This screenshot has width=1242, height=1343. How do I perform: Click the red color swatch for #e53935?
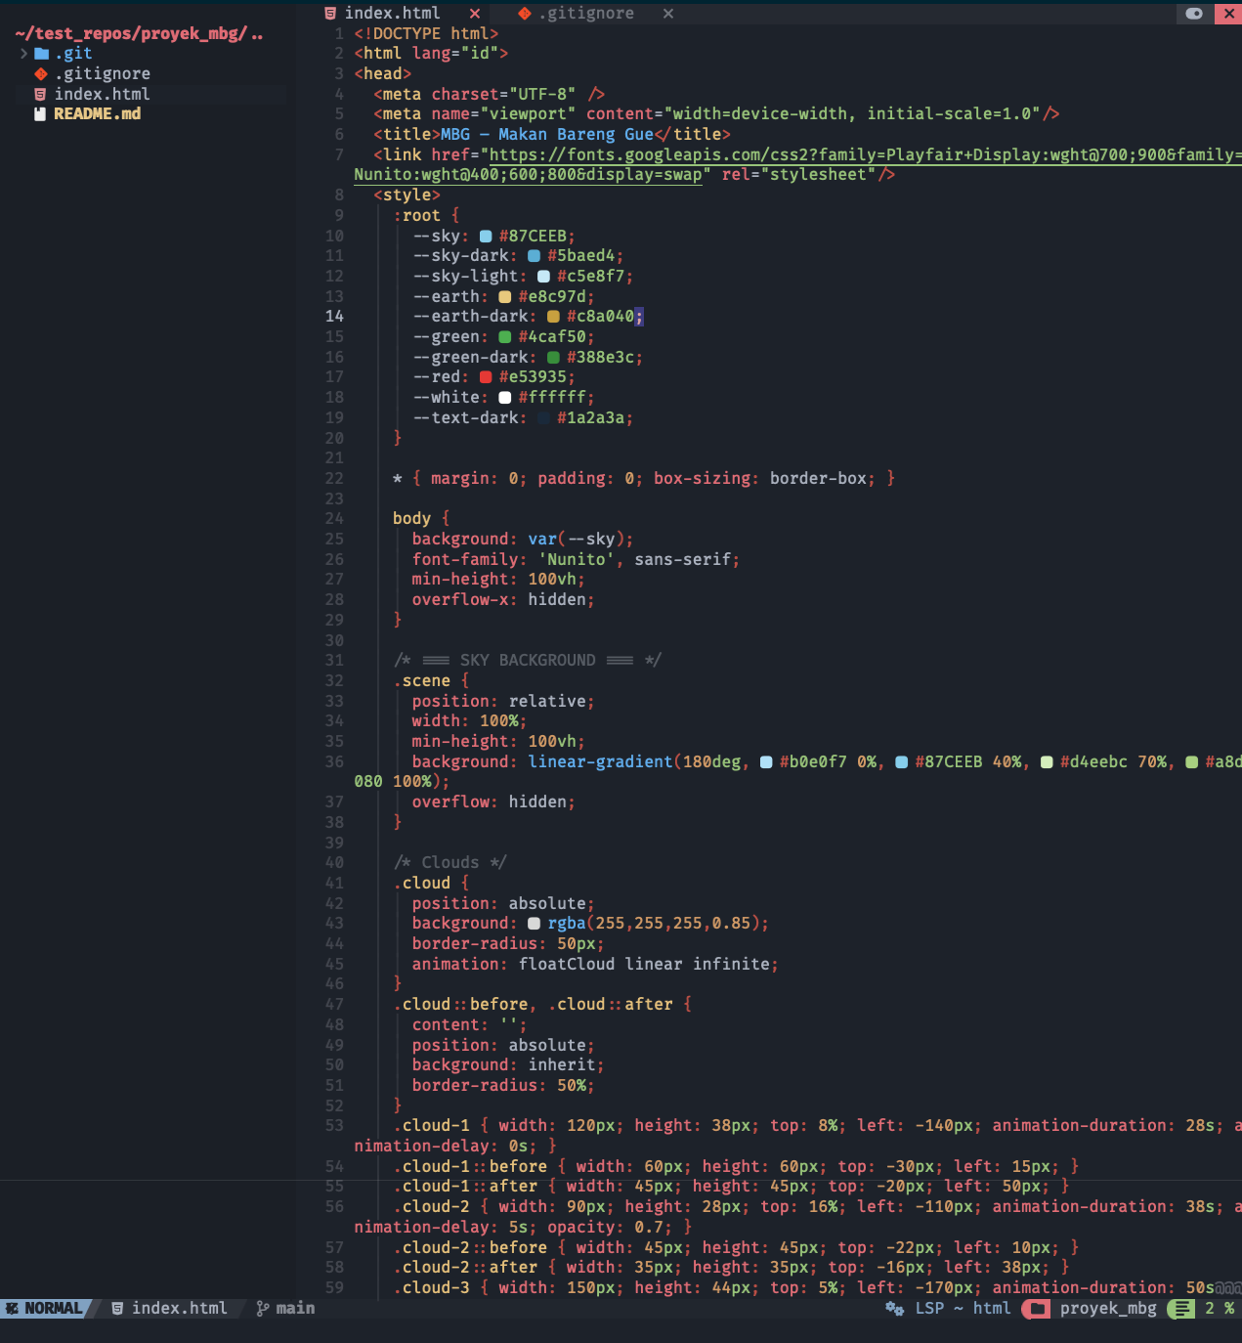pyautogui.click(x=486, y=377)
